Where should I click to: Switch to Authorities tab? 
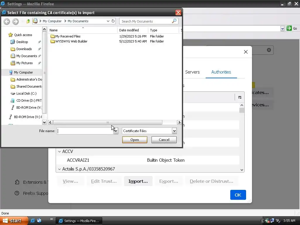(221, 72)
